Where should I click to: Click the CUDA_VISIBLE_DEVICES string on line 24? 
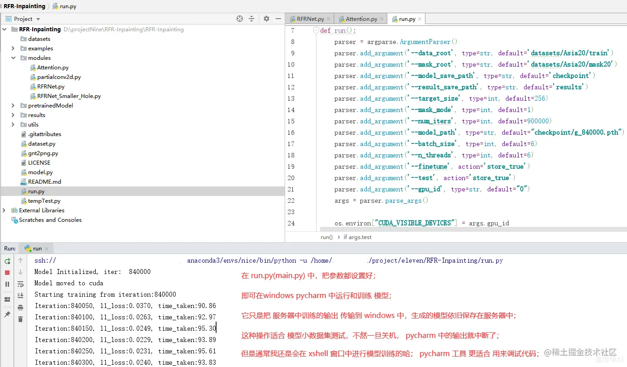[x=414, y=223]
